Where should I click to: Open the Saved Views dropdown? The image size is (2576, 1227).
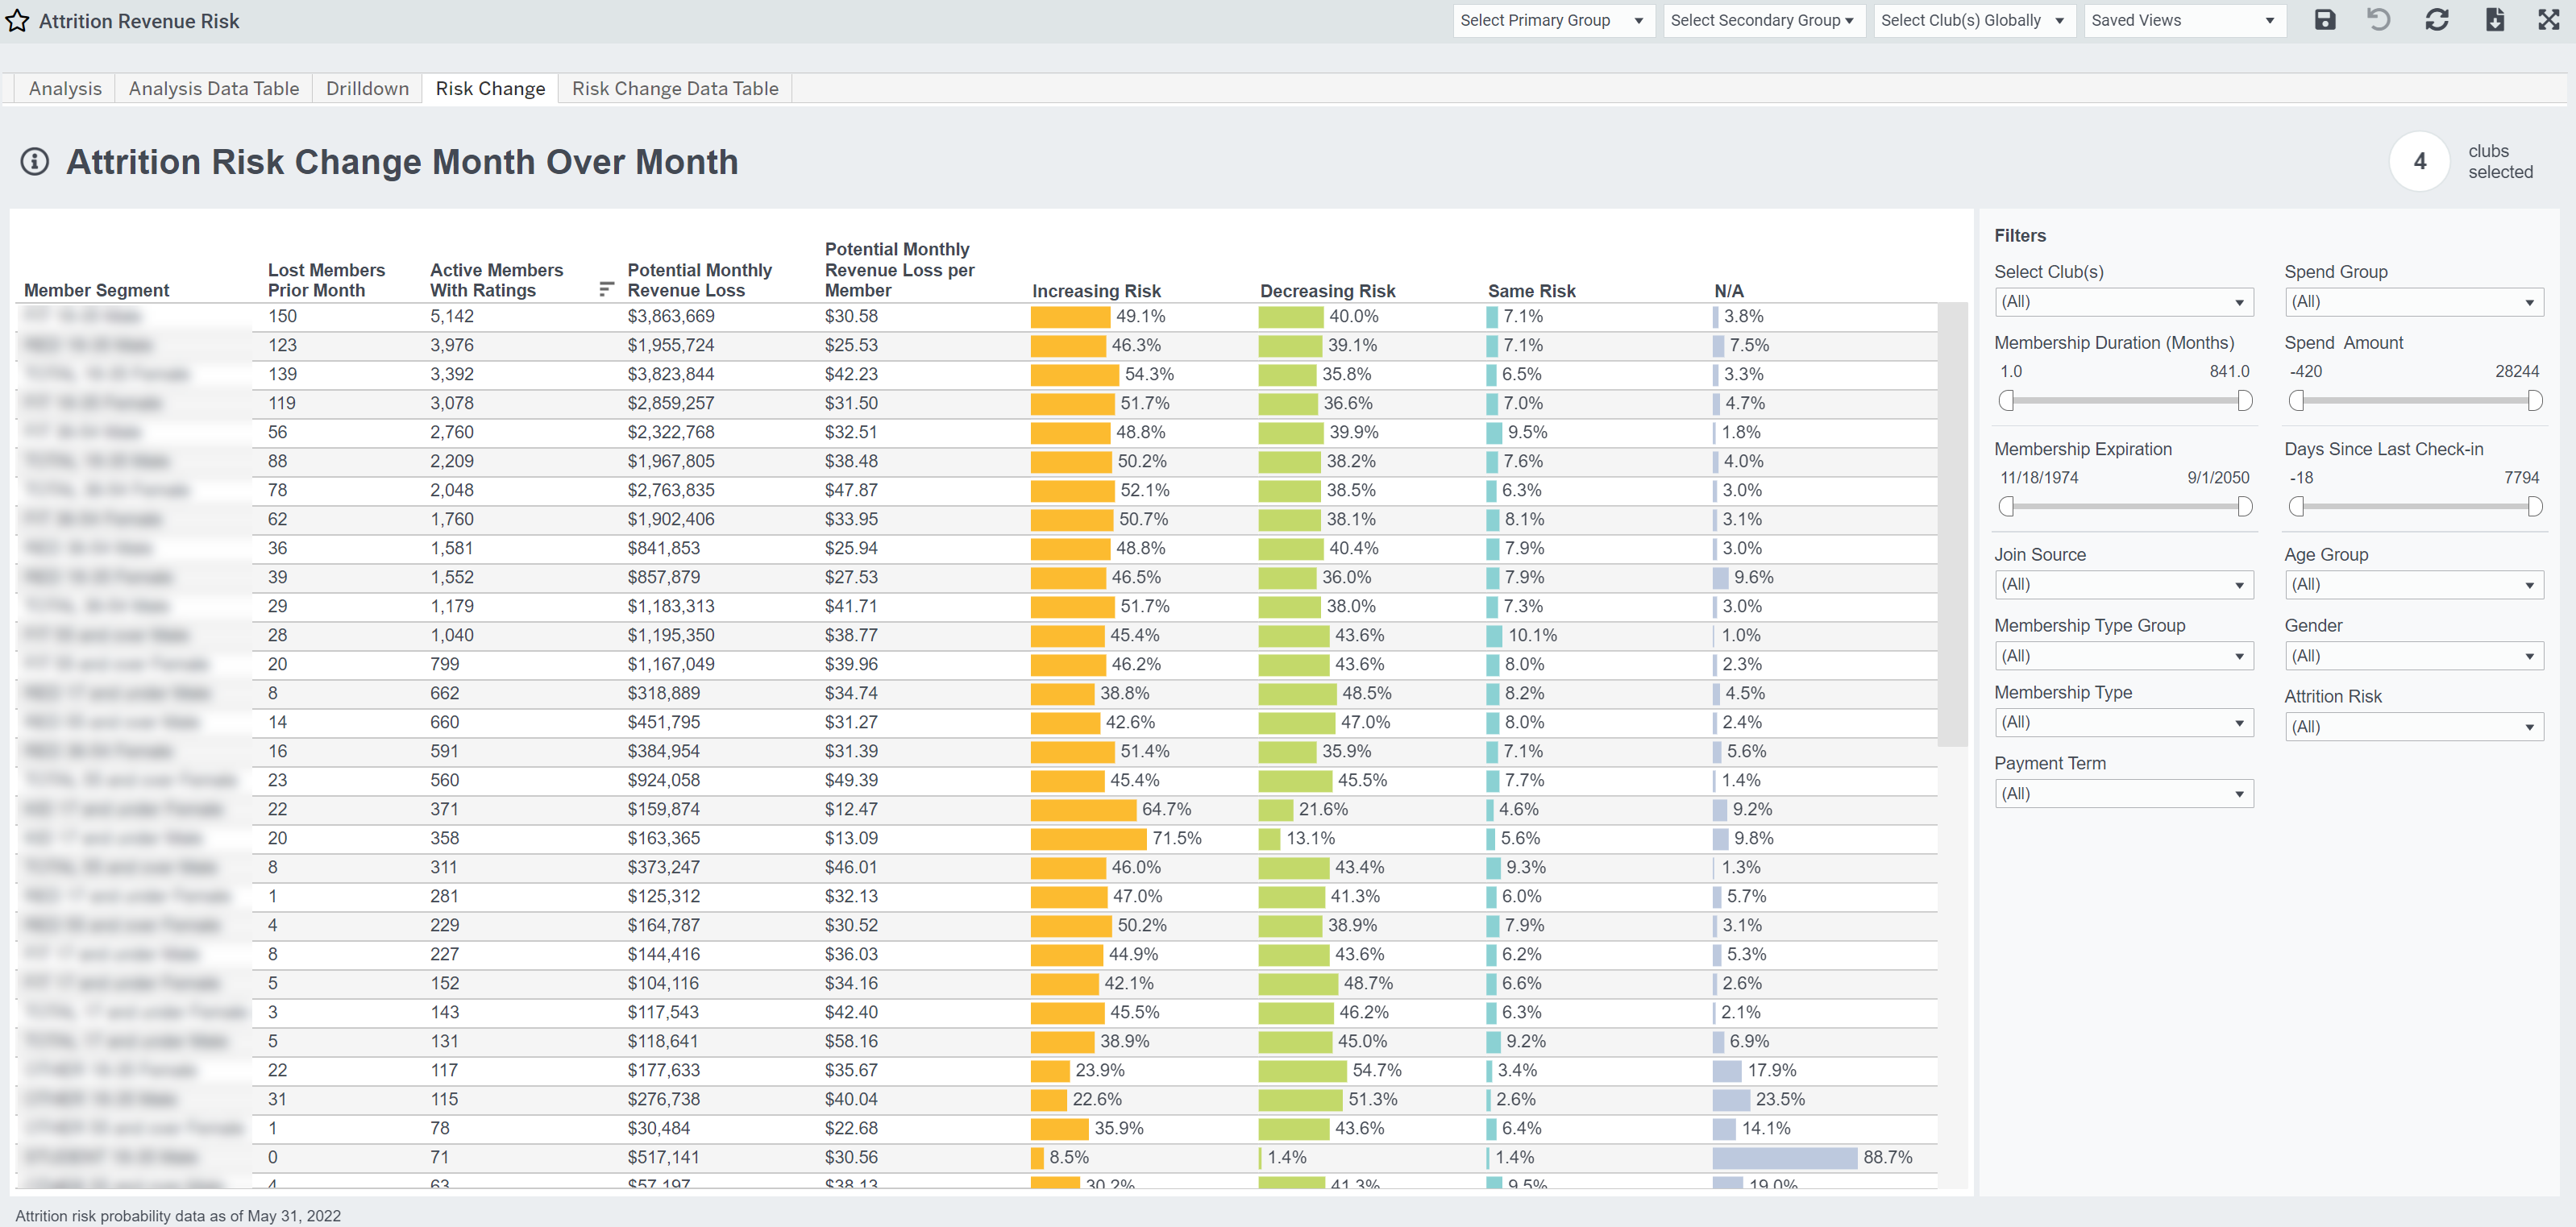click(x=2184, y=20)
